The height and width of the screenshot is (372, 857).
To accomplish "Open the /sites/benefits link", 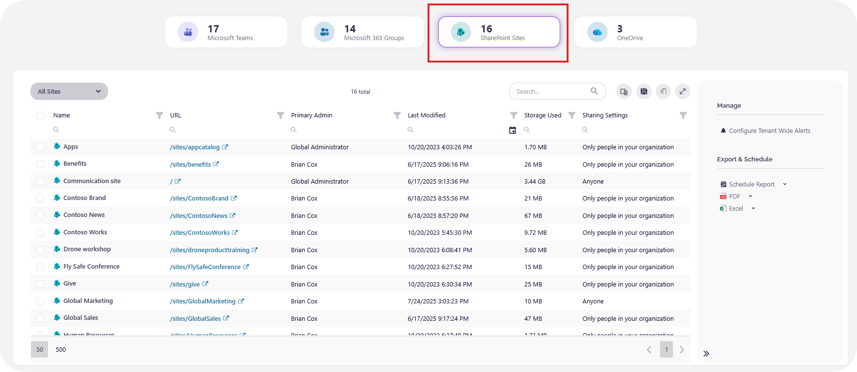I will (x=190, y=164).
